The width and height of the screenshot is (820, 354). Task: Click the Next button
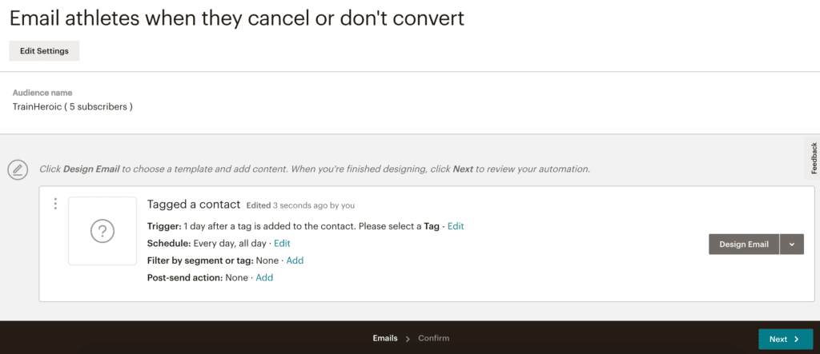(x=786, y=340)
